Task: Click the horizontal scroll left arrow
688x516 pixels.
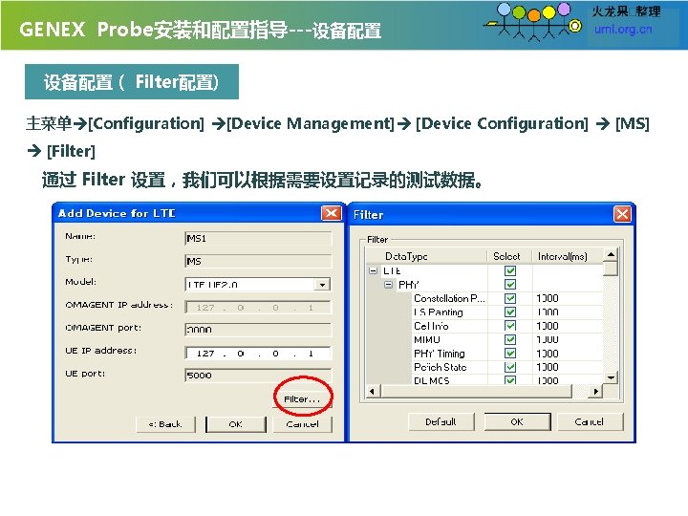Action: pyautogui.click(x=372, y=391)
